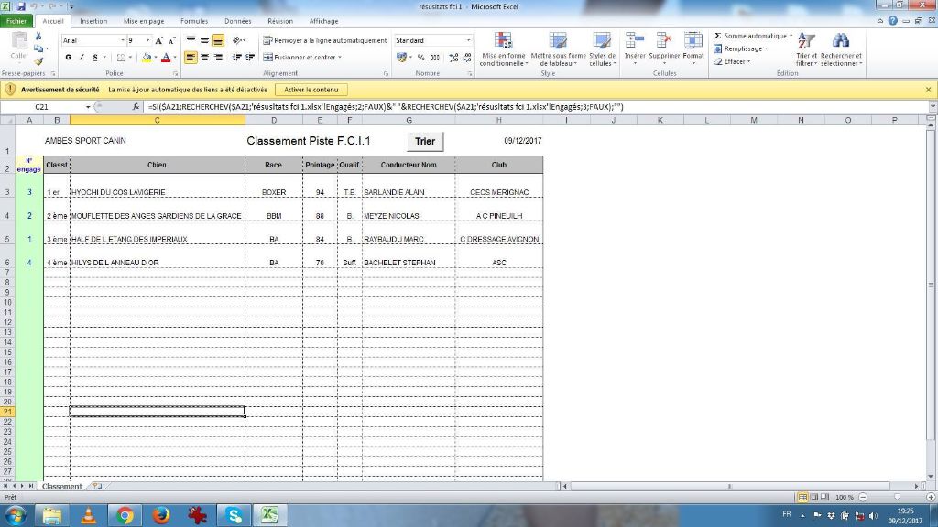Click the percent style icon
Image resolution: width=938 pixels, height=527 pixels.
point(421,58)
